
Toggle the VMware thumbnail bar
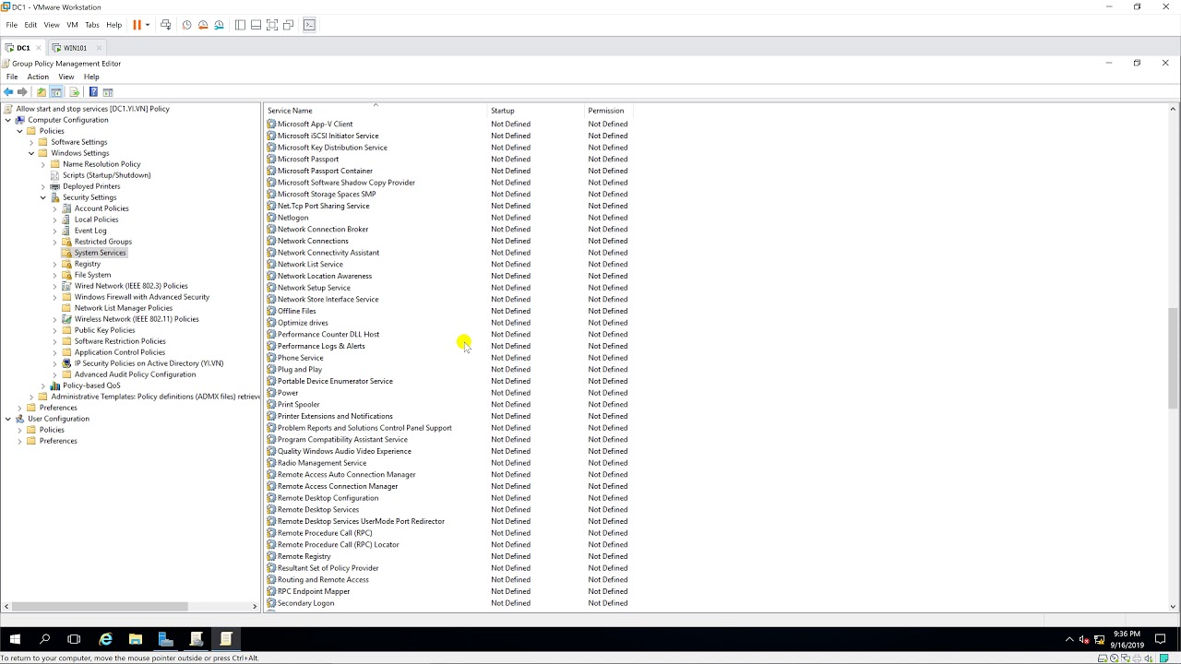pyautogui.click(x=256, y=25)
